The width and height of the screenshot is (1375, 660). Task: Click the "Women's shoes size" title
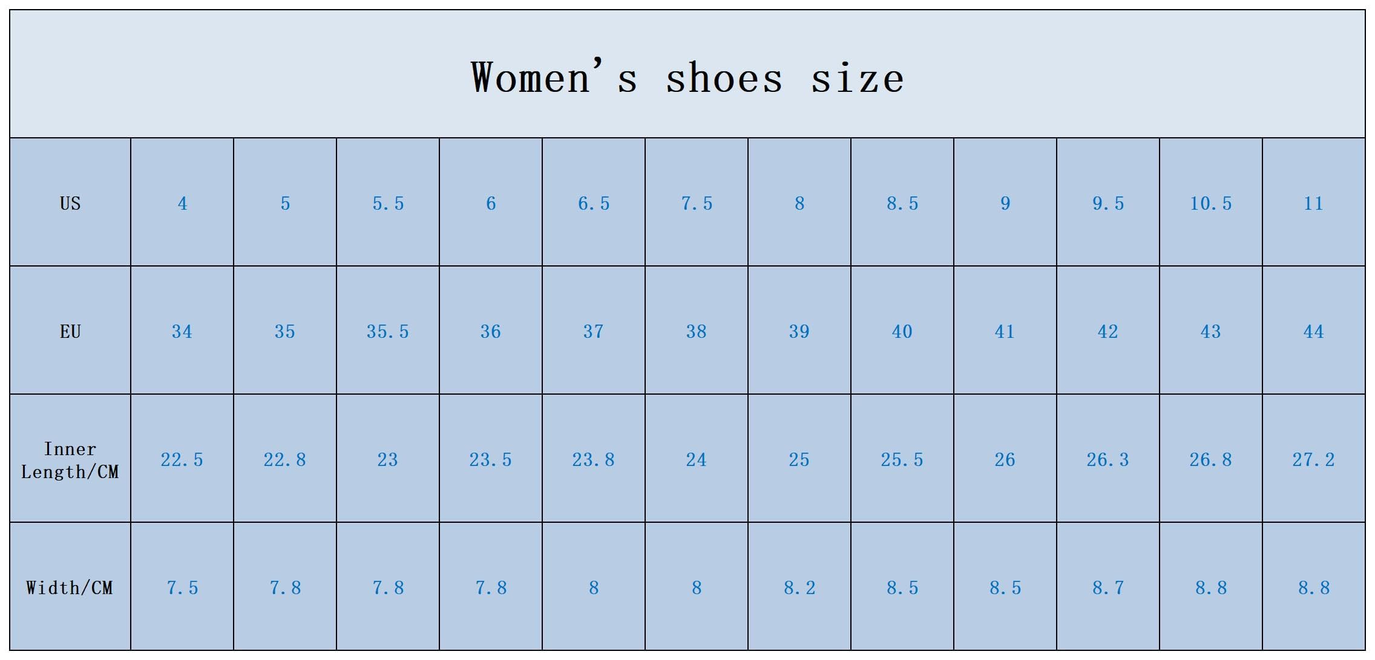687,77
